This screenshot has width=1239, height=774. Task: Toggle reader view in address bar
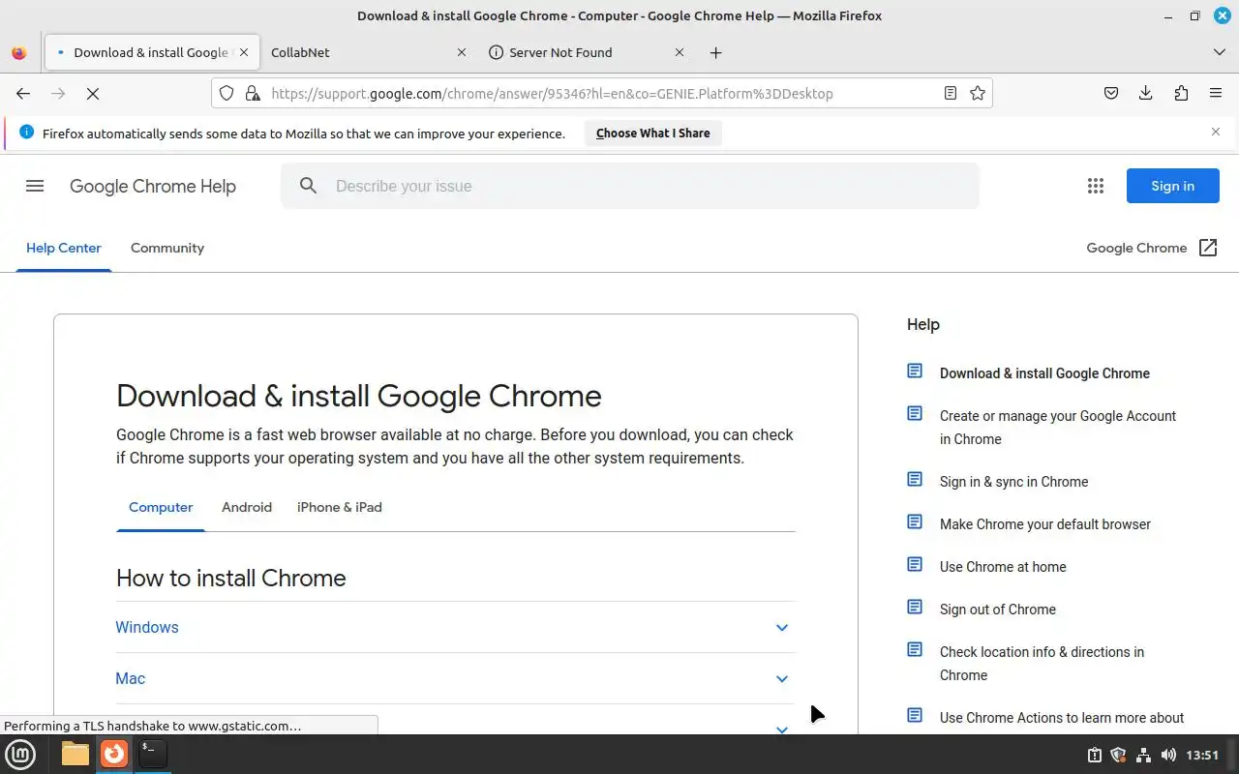[951, 93]
